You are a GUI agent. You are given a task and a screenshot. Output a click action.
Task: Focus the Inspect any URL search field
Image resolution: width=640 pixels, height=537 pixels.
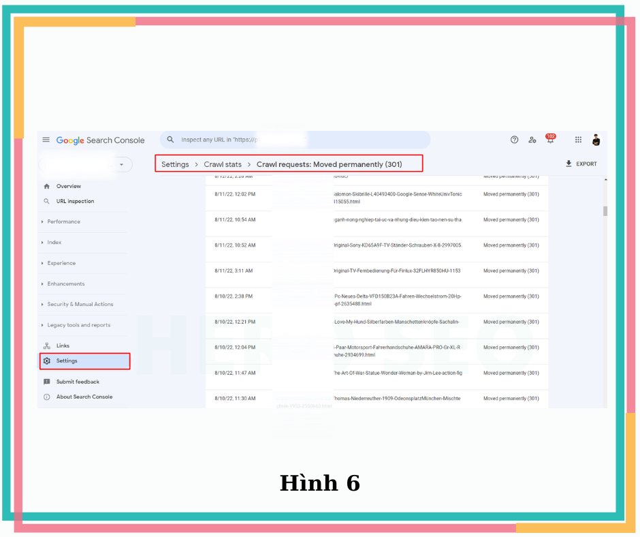(295, 140)
